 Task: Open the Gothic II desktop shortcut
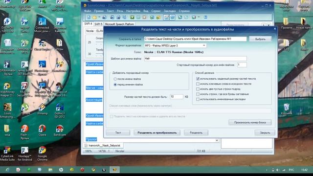coord(60,111)
